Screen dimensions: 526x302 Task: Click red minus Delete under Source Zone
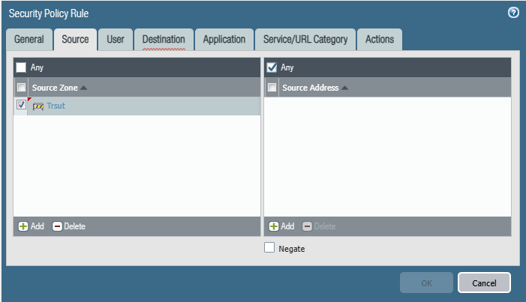tap(69, 226)
